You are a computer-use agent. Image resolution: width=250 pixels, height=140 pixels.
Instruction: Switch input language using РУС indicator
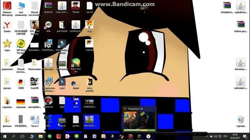[x=225, y=136]
